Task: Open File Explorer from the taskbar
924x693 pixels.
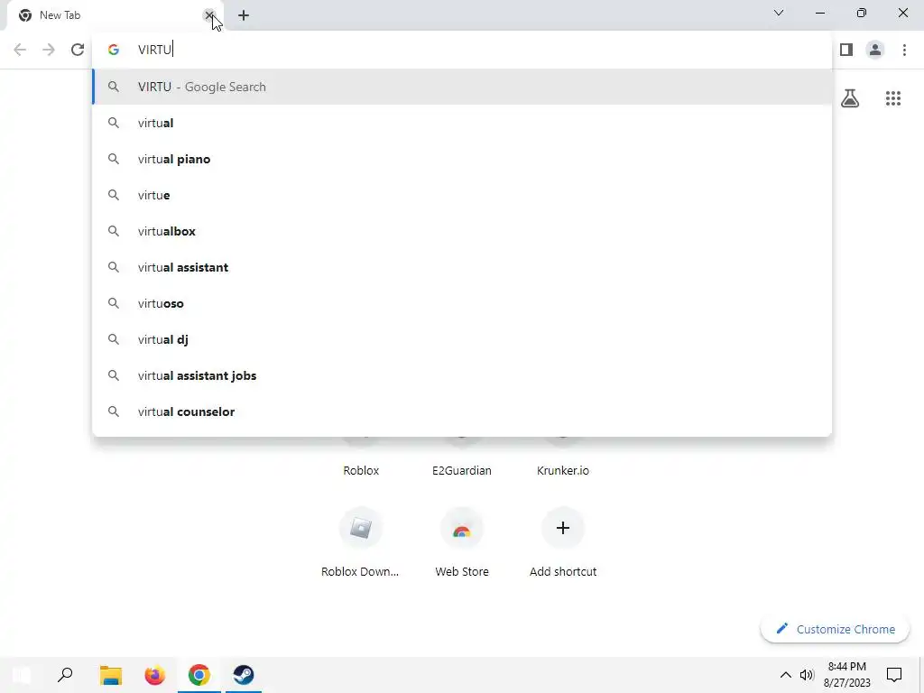Action: (x=111, y=675)
